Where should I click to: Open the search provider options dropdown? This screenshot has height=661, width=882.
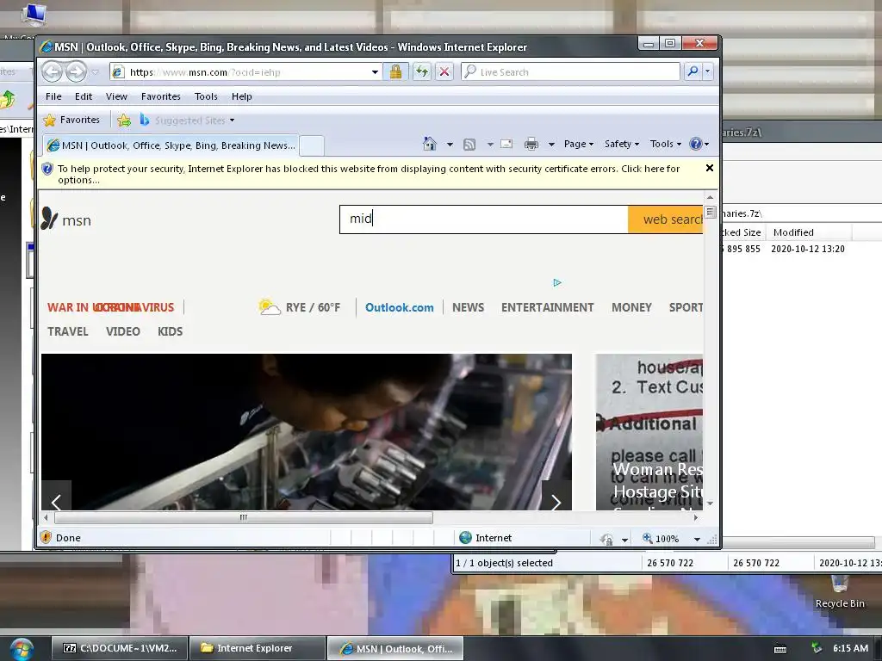tap(708, 71)
